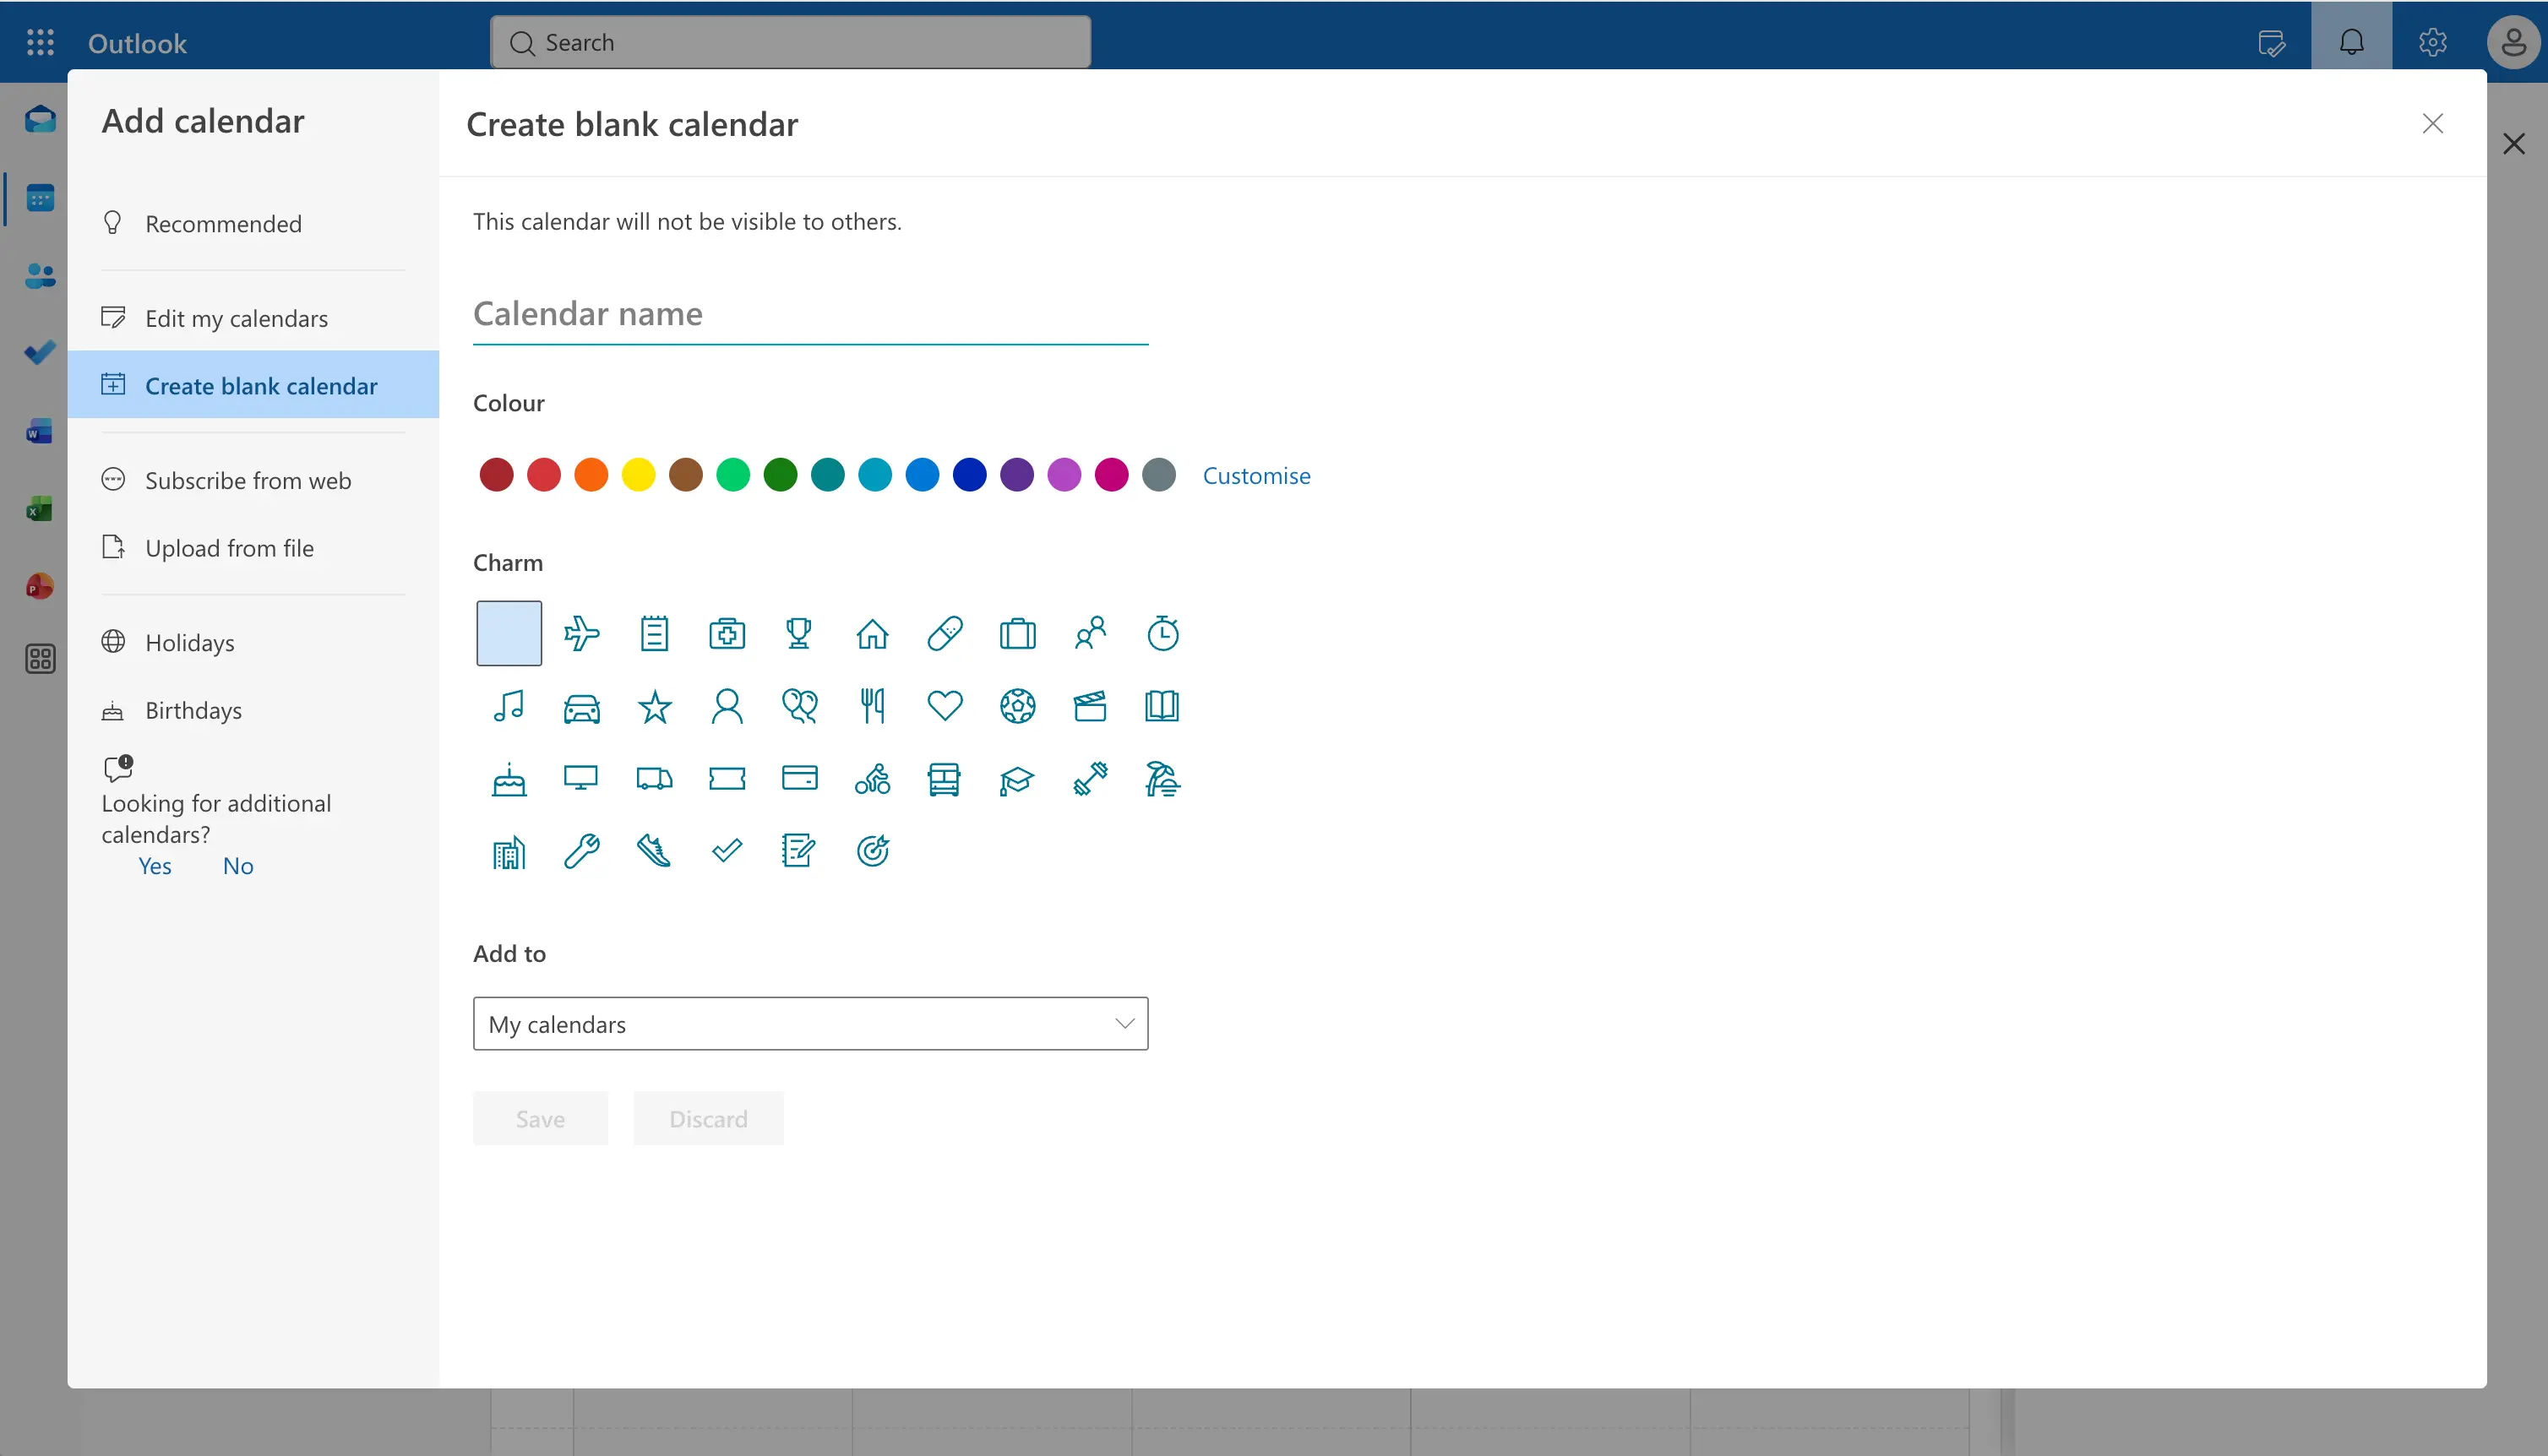Go to Edit my calendars

[x=253, y=318]
